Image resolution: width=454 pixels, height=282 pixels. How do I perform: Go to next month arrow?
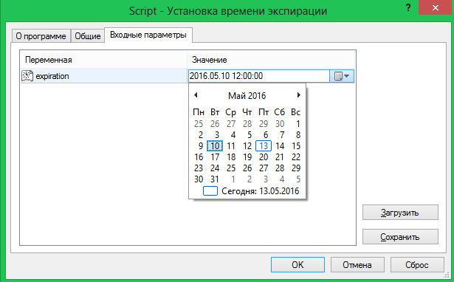[299, 95]
